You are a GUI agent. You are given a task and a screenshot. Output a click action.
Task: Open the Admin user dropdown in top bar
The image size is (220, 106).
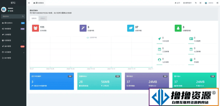209,3
